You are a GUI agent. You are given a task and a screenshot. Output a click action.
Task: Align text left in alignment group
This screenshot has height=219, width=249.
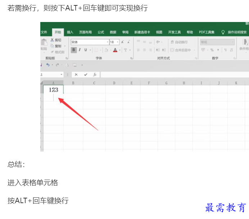139,50
